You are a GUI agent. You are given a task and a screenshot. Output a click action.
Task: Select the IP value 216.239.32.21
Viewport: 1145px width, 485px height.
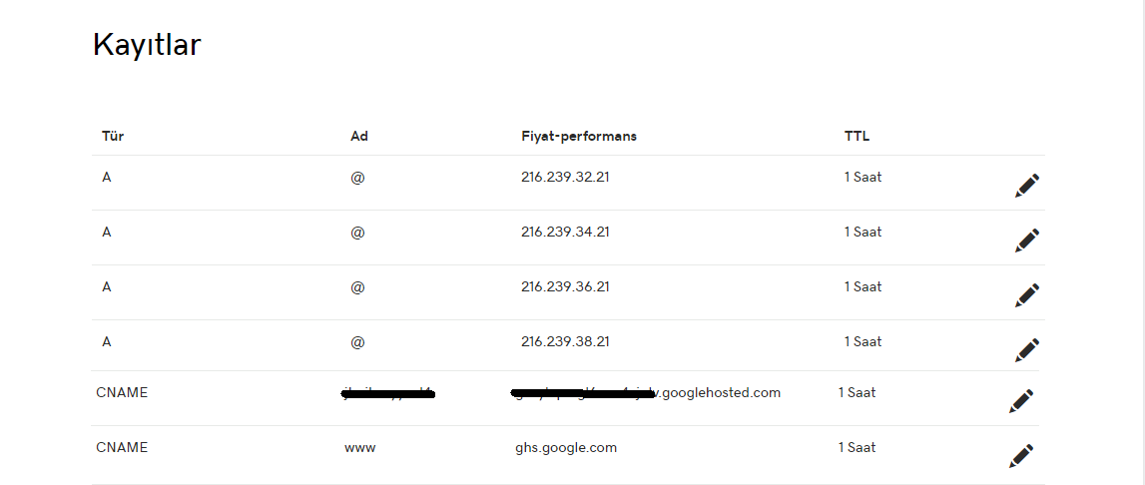[565, 178]
